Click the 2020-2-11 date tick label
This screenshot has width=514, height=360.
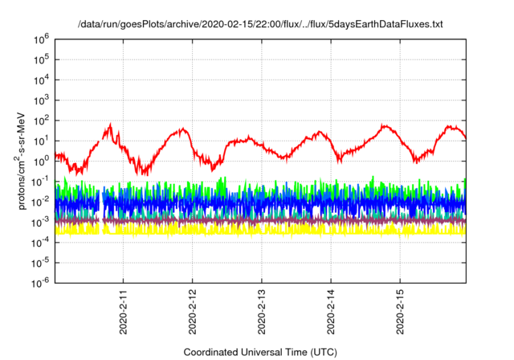[123, 312]
